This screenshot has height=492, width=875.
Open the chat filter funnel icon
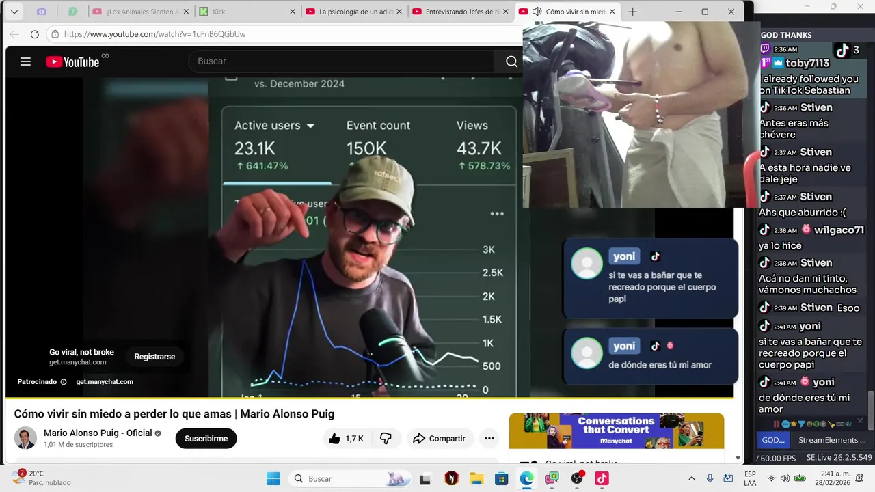point(801,424)
